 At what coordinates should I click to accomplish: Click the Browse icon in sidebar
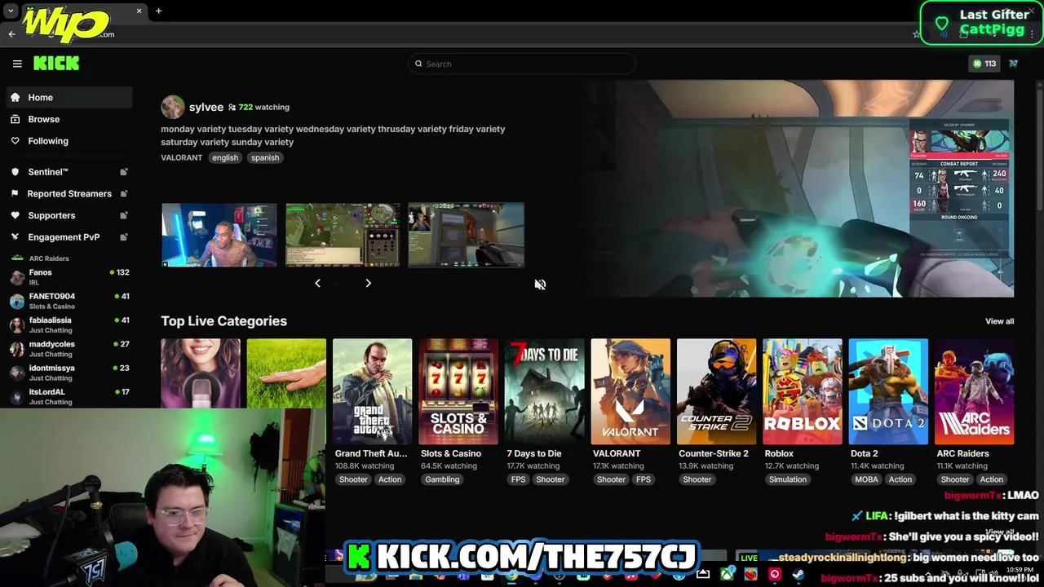click(x=15, y=119)
